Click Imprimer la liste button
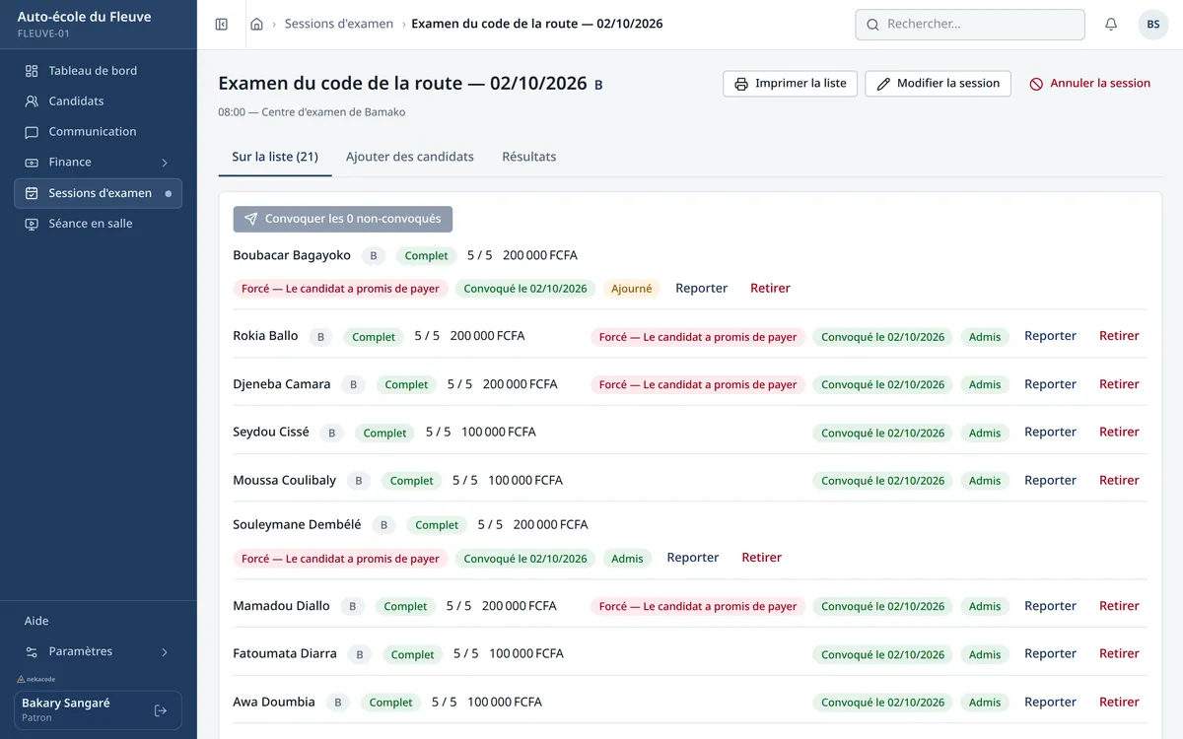 tap(791, 84)
